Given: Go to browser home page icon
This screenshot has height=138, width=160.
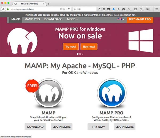Looking at the screenshot, I should (x=118, y=9).
